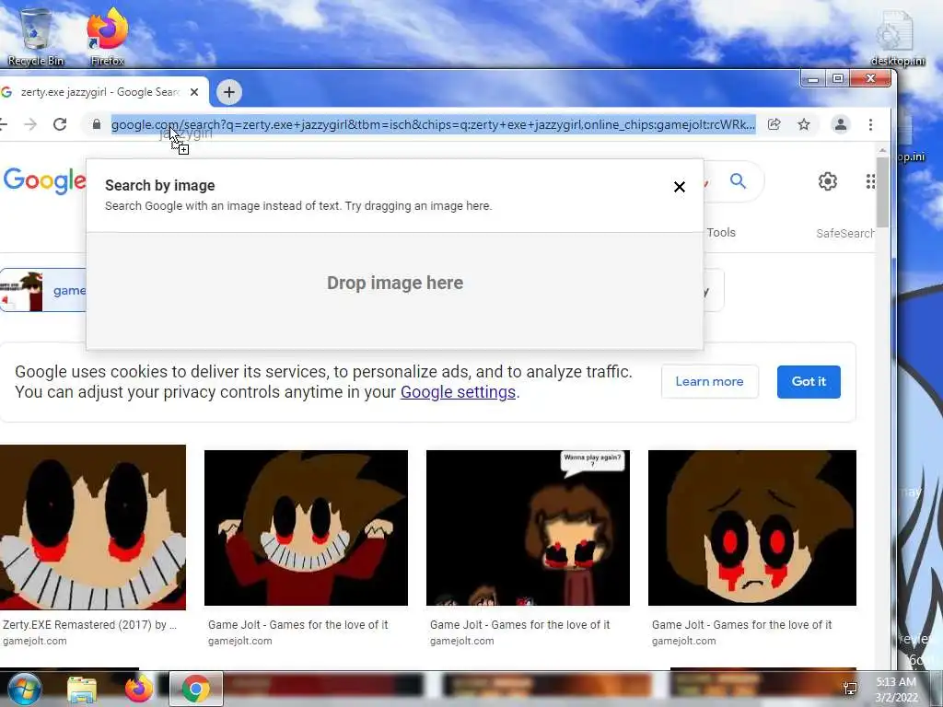Open a new Chrome tab
Screen dimensions: 943x707
pos(228,92)
